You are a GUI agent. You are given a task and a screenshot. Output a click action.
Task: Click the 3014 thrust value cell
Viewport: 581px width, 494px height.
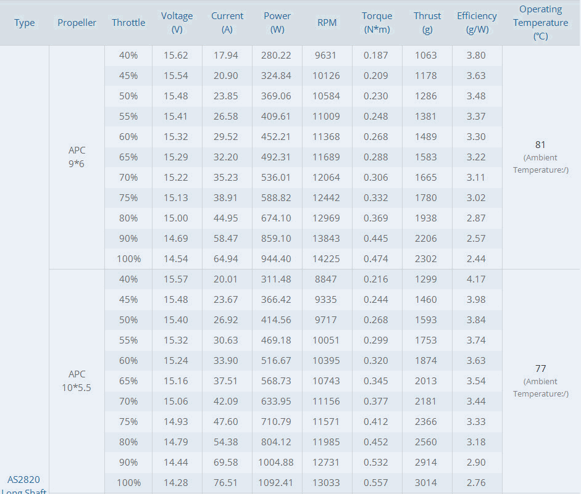click(x=427, y=482)
